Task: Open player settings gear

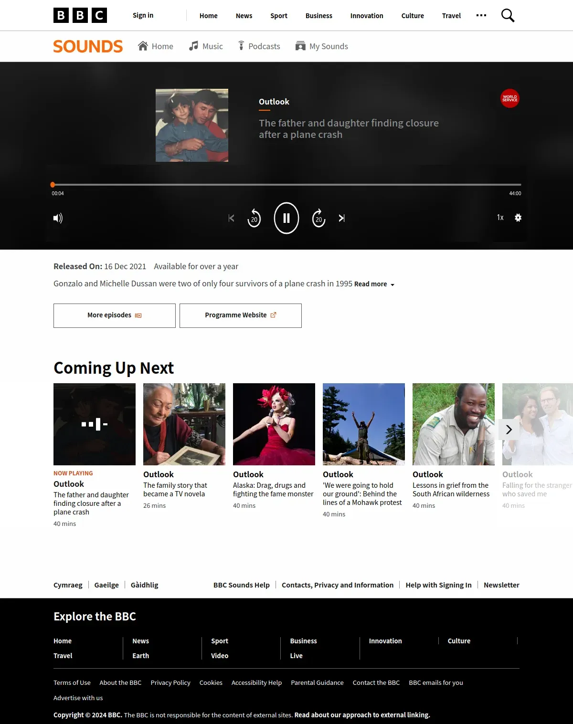Action: [518, 218]
